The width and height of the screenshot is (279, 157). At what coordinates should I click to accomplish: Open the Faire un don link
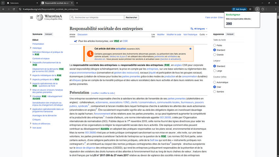click(x=211, y=17)
